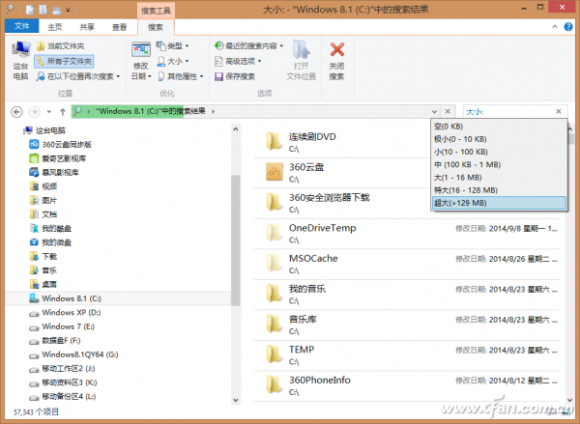Choose 超大(>129 MB) size filter
This screenshot has width=580, height=424.
499,203
